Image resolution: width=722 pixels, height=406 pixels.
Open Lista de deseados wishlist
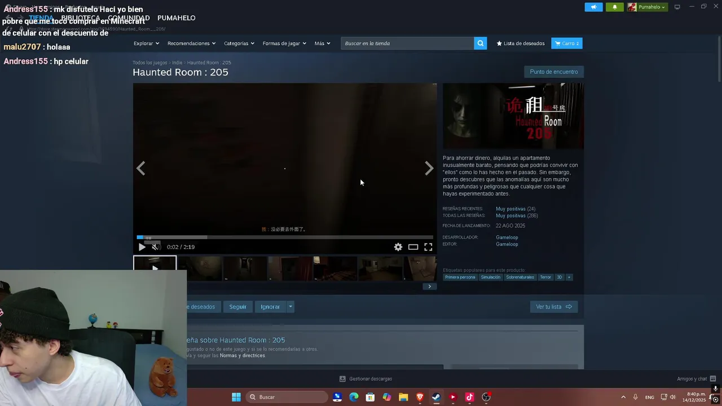click(520, 43)
